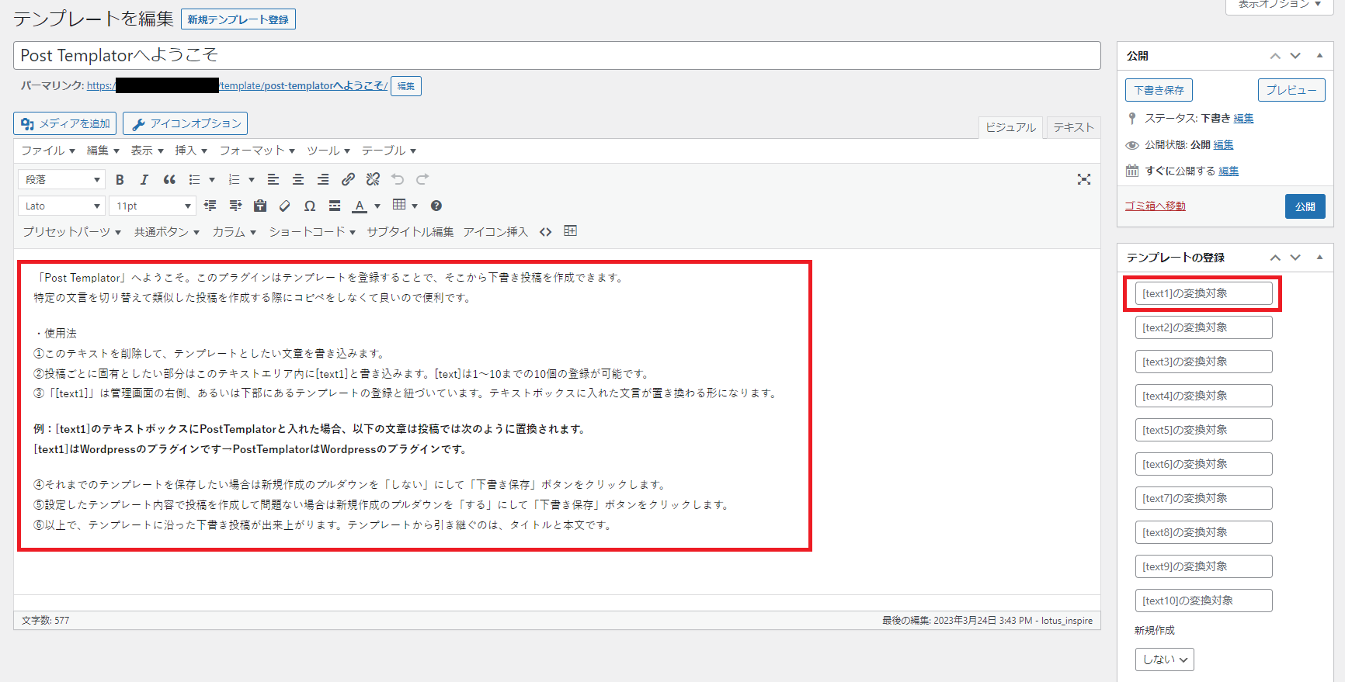Viewport: 1345px width, 682px height.
Task: Edit the 公開状態 visibility link
Action: click(x=1224, y=144)
